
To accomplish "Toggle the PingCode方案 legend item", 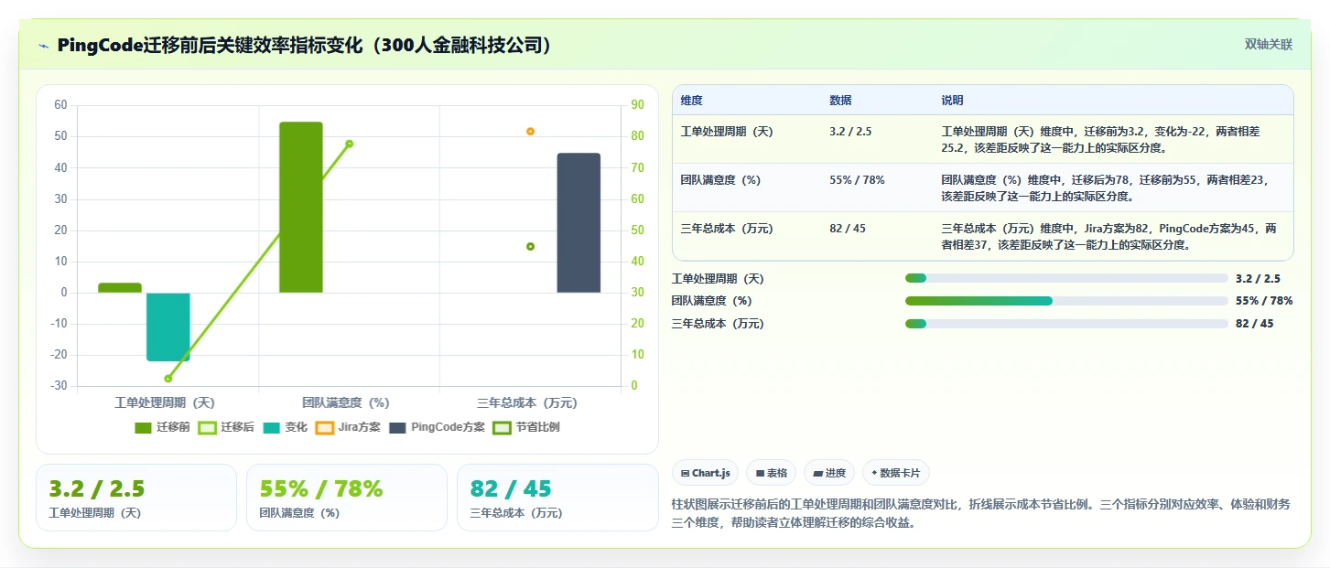I will [x=437, y=427].
